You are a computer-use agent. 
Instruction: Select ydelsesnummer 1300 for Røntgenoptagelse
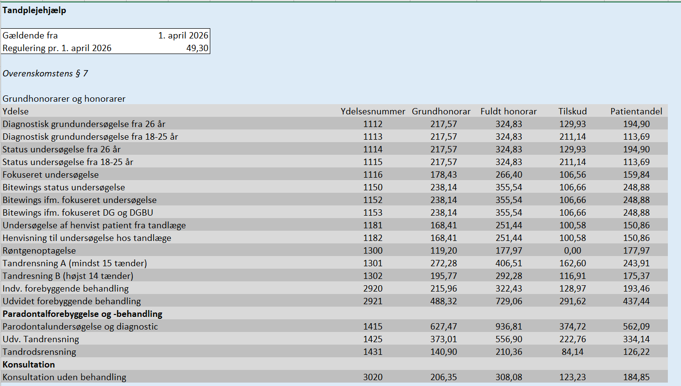(373, 251)
